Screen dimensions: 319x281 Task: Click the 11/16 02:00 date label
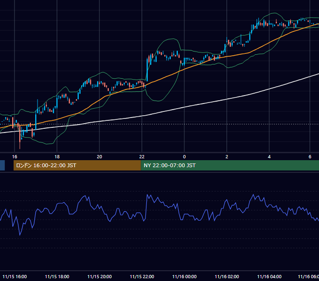pos(227,276)
